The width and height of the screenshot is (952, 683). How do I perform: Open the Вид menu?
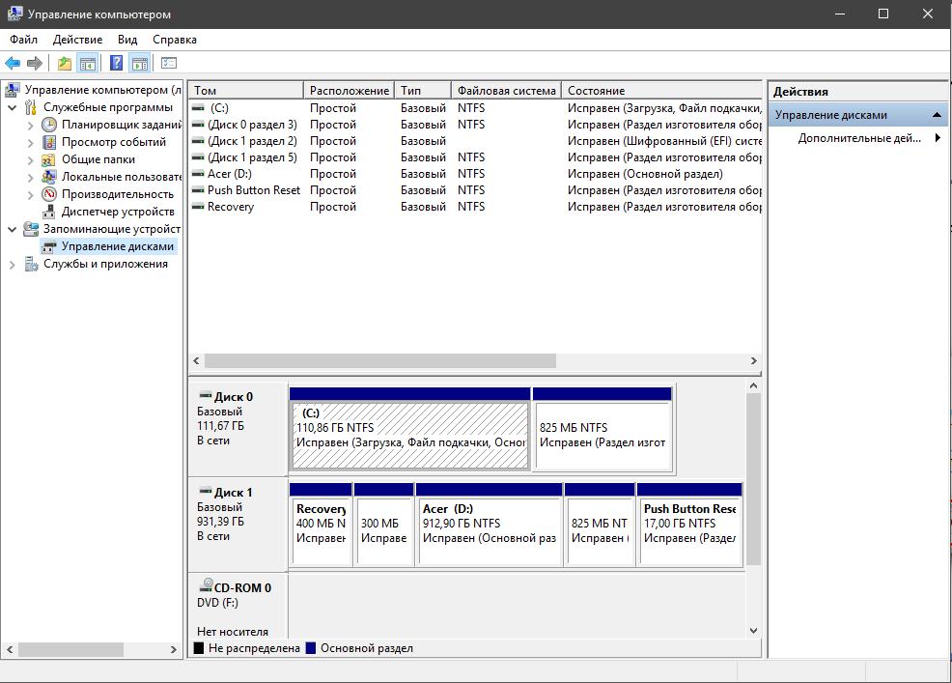click(127, 40)
